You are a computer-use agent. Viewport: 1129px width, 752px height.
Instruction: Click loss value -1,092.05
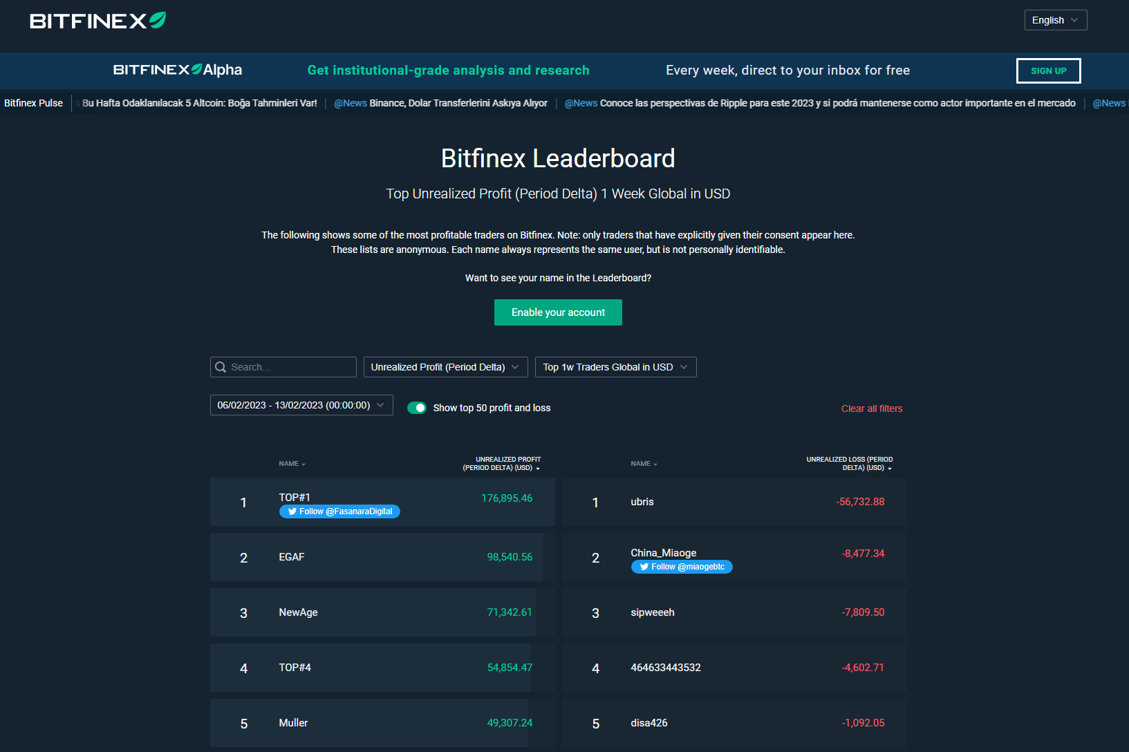point(863,723)
